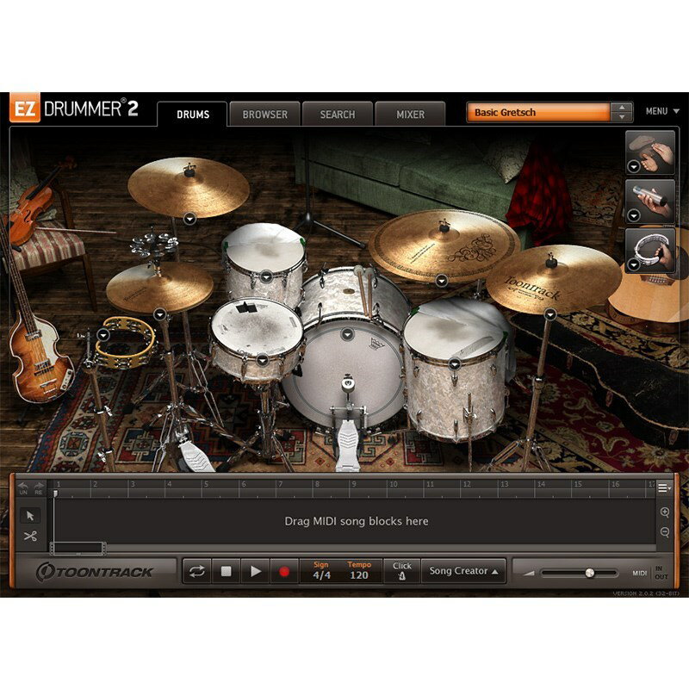689x689 pixels.
Task: Open hand claps instrument dropdown arrow
Action: [634, 166]
